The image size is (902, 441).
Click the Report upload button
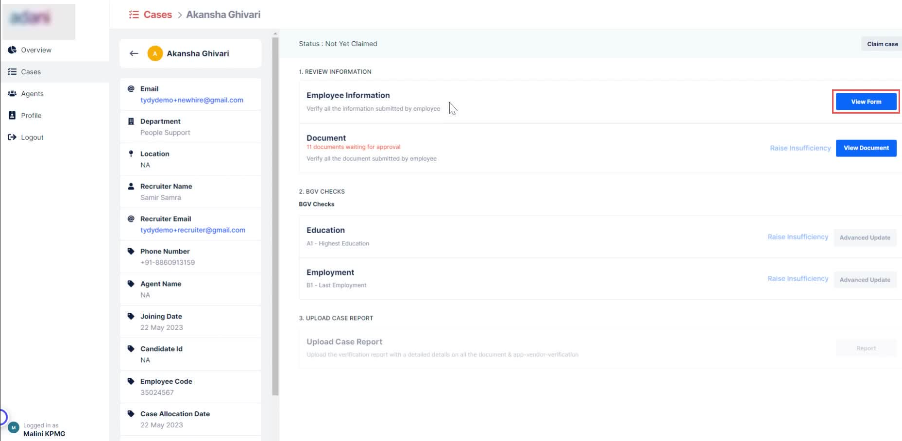point(866,348)
